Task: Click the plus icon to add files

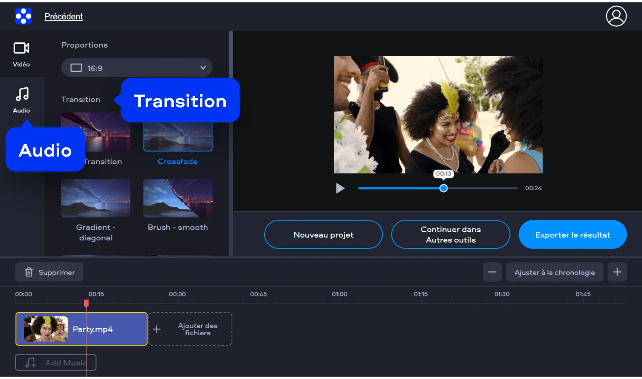Action: click(x=157, y=329)
